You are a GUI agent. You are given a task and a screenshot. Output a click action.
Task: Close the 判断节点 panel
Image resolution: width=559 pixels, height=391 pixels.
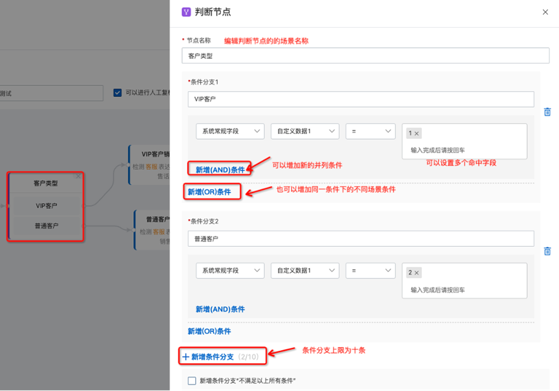pyautogui.click(x=545, y=12)
